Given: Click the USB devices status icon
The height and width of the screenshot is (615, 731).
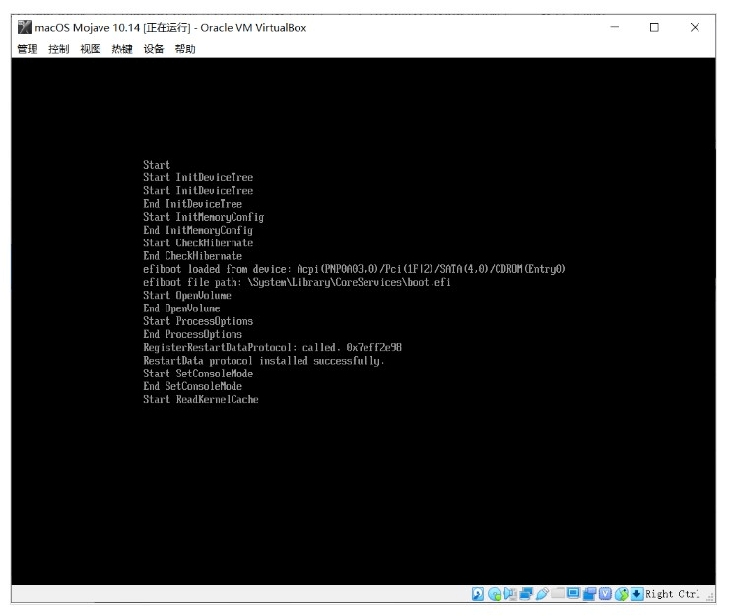Looking at the screenshot, I should click(541, 594).
